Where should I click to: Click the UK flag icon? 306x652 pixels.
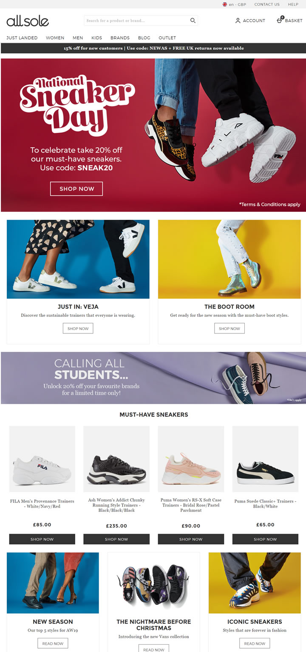(x=225, y=4)
